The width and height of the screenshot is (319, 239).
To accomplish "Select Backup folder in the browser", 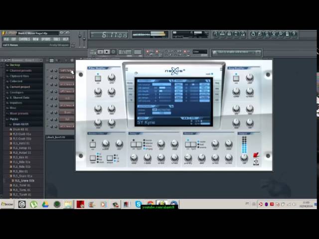I will [15, 65].
